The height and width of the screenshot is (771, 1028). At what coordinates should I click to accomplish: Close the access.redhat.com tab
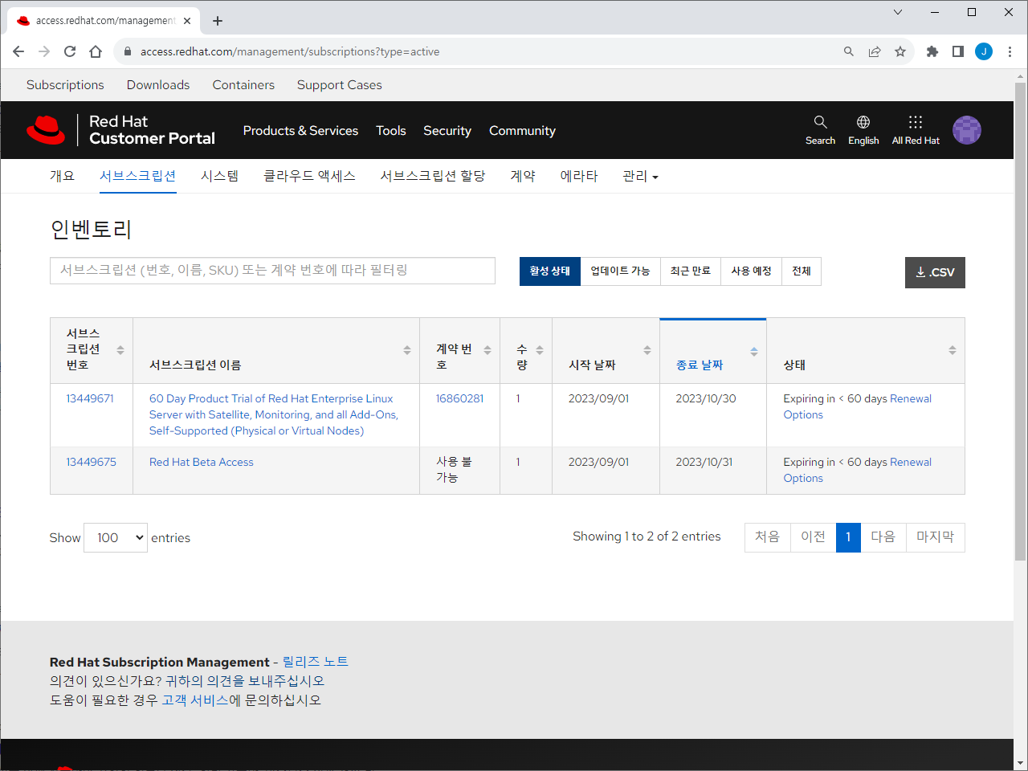click(187, 21)
